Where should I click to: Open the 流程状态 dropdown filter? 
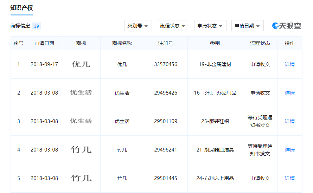pos(173,26)
